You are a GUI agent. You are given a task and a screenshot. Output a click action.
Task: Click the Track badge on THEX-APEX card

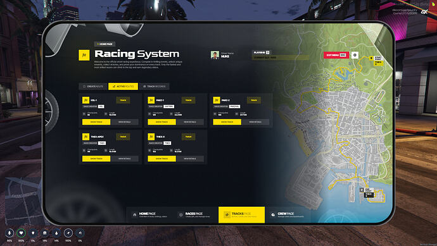click(123, 137)
